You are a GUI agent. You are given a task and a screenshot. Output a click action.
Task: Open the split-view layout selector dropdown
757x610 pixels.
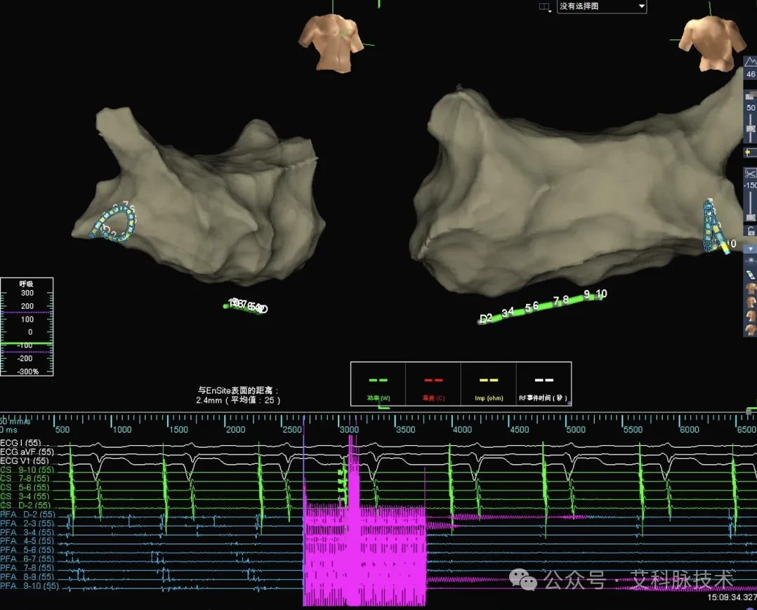pos(545,7)
